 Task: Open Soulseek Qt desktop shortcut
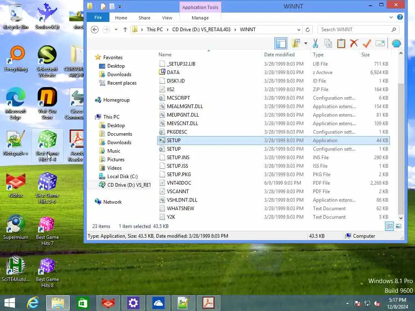point(47,16)
